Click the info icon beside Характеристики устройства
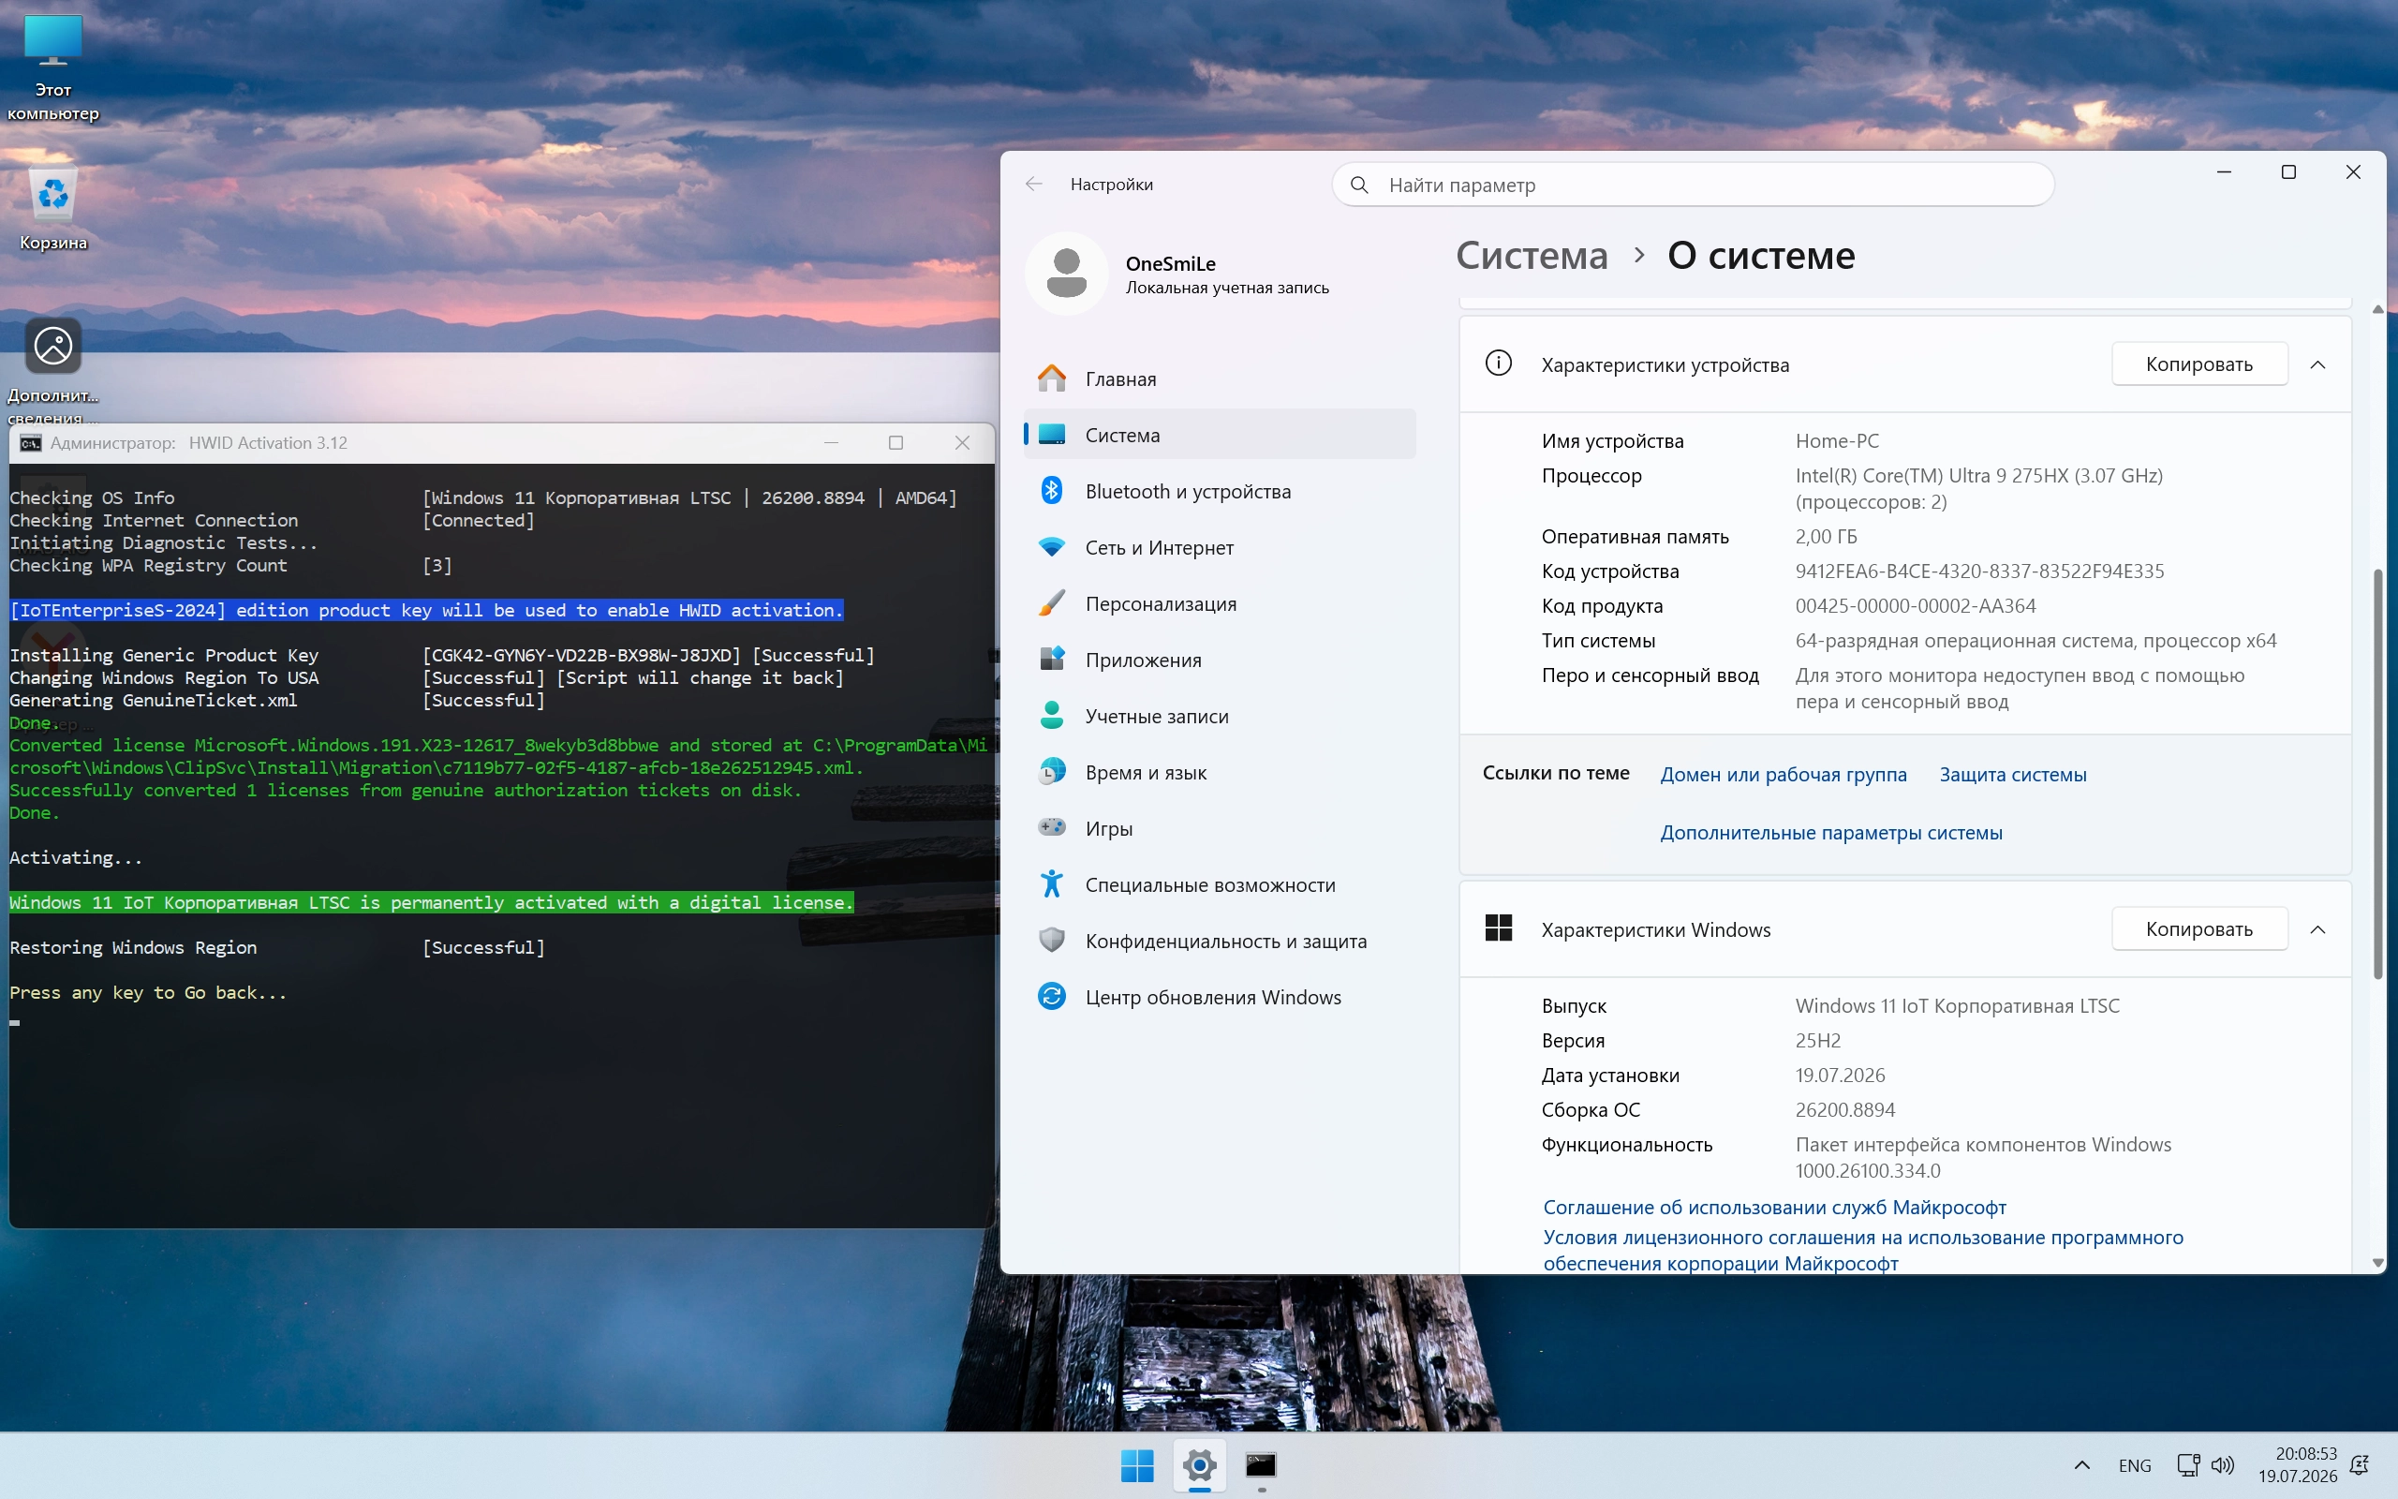The image size is (2398, 1499). [1498, 364]
